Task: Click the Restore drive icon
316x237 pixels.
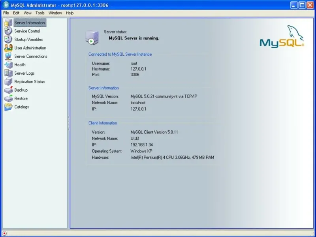Action: 8,98
